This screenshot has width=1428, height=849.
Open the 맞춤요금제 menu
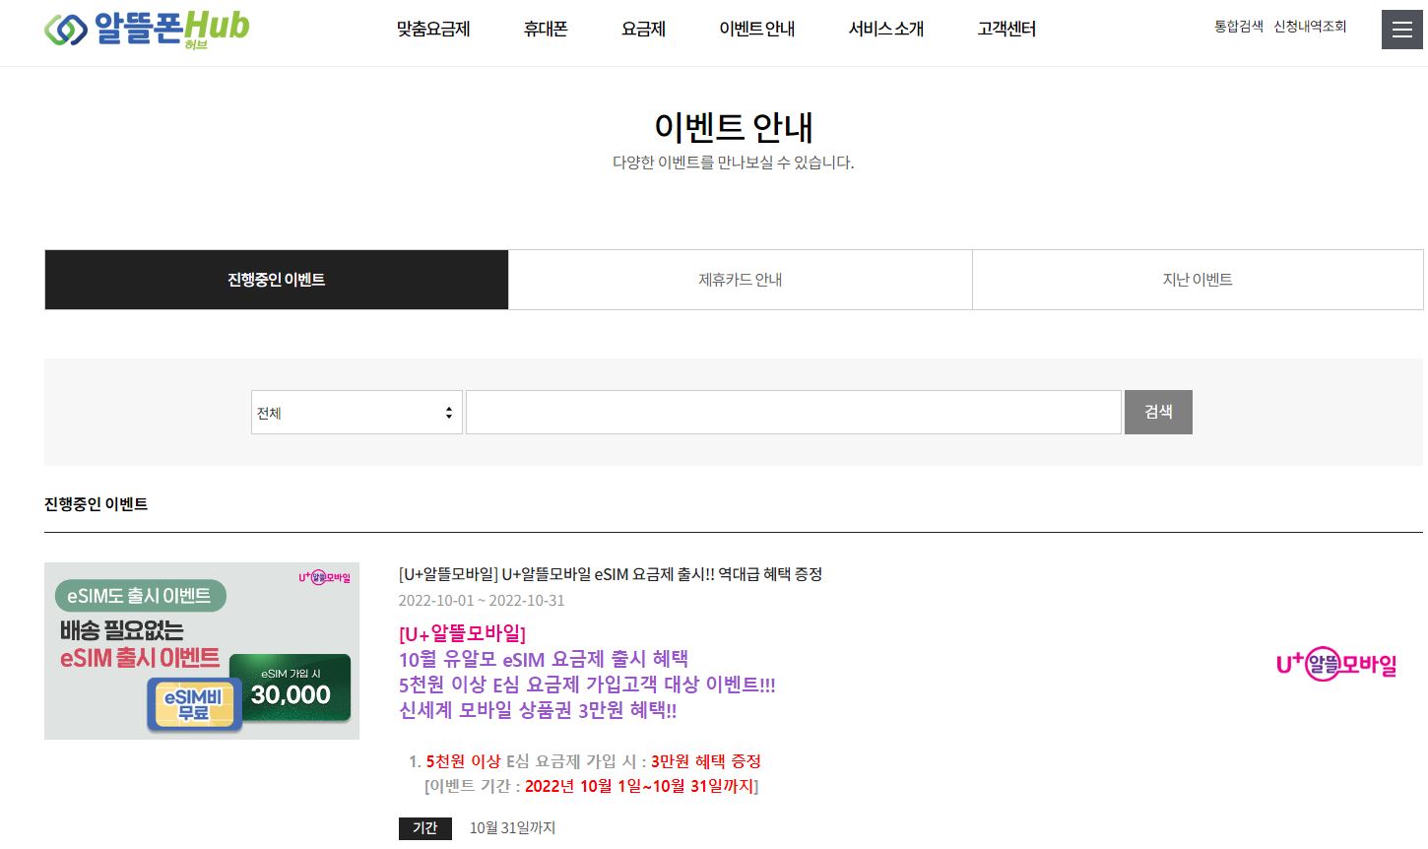point(433,30)
